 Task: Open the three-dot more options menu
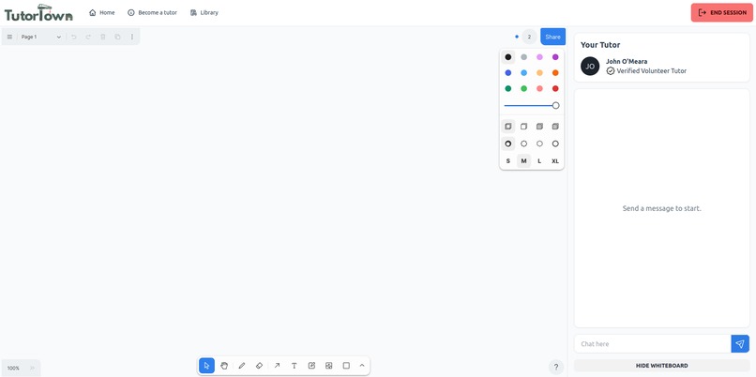[131, 37]
